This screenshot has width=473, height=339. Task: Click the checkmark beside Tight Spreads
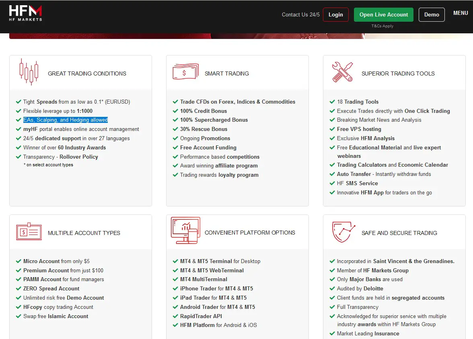point(19,102)
